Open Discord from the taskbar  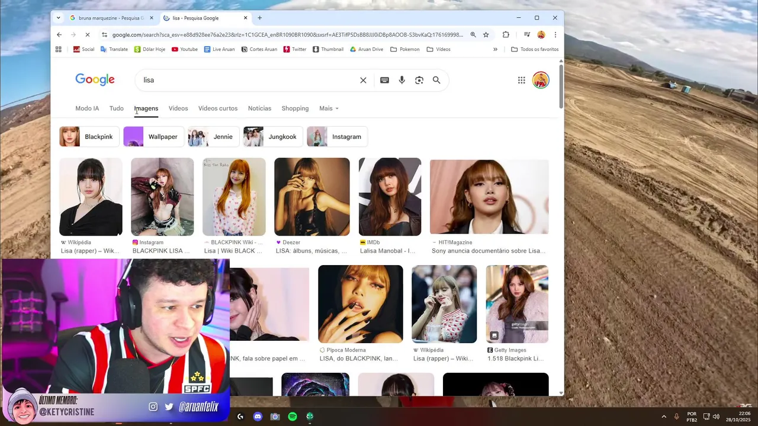point(258,417)
